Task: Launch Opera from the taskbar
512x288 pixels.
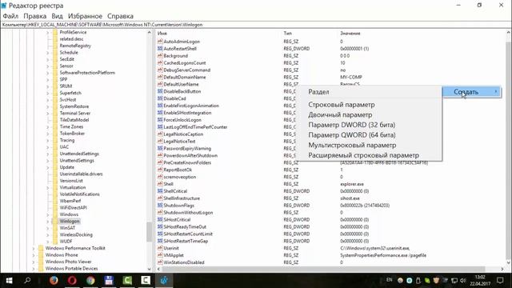Action: (x=72, y=280)
